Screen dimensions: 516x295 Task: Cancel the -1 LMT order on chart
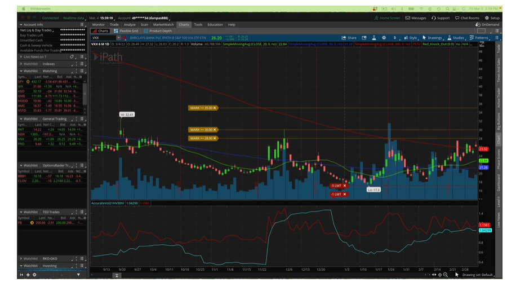point(345,194)
